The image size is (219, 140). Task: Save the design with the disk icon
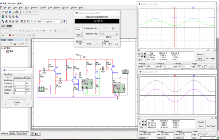(13, 12)
